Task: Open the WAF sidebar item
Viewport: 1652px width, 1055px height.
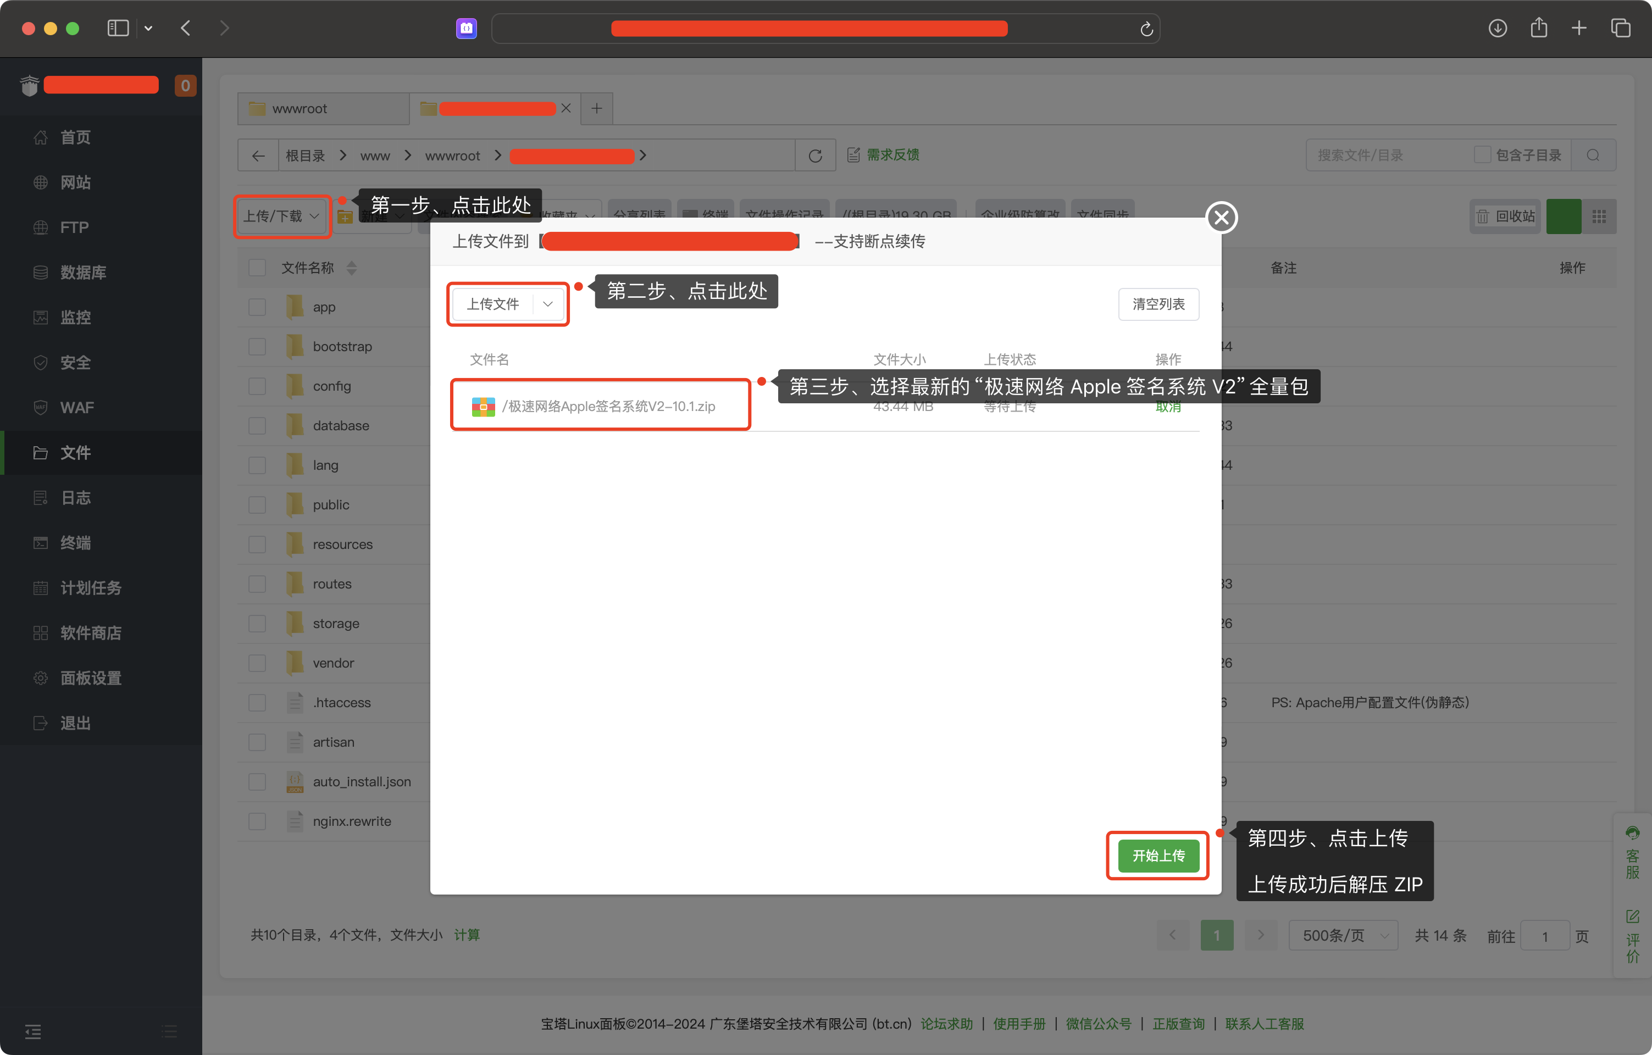Action: pyautogui.click(x=76, y=408)
